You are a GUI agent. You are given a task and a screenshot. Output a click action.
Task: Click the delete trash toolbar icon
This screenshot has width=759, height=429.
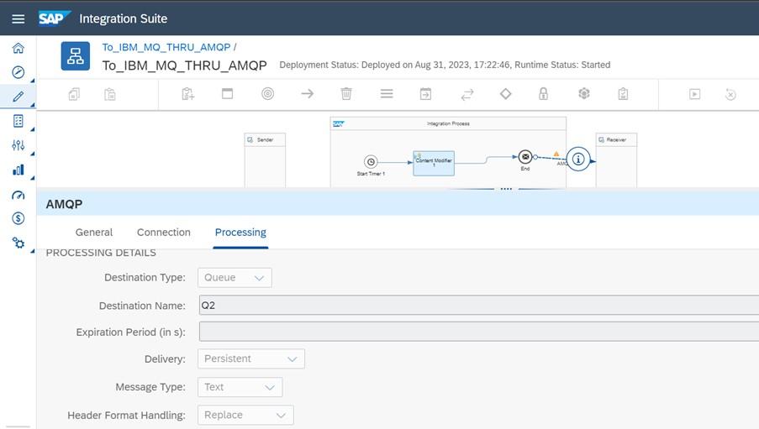pos(346,93)
